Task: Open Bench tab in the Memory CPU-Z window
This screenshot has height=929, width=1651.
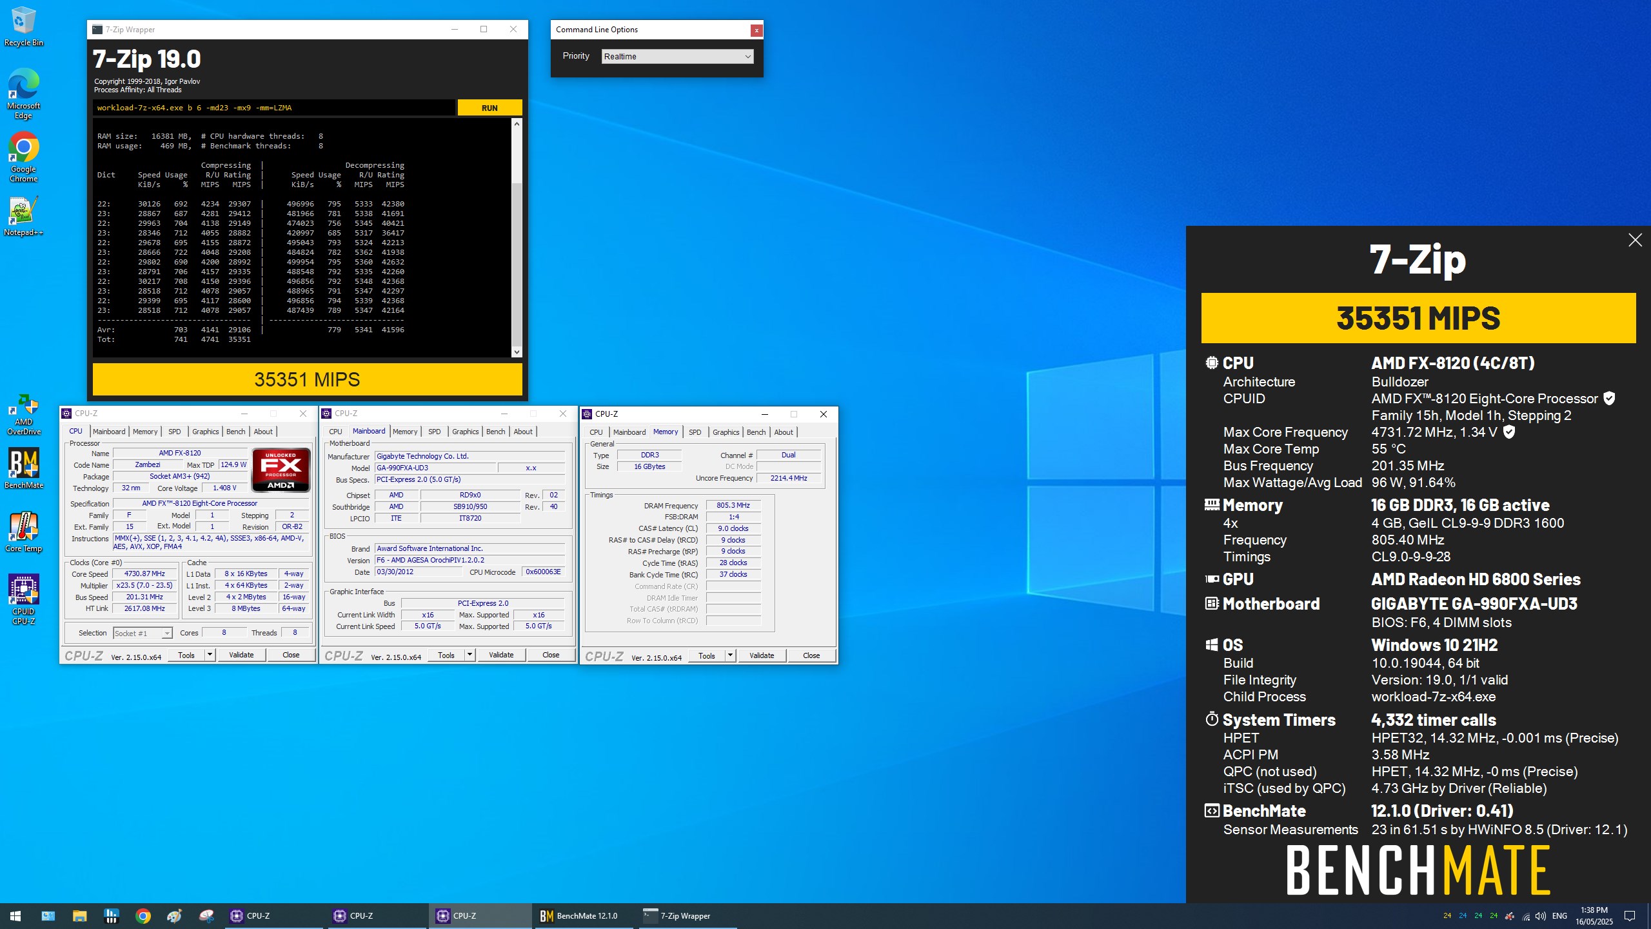Action: (x=756, y=432)
